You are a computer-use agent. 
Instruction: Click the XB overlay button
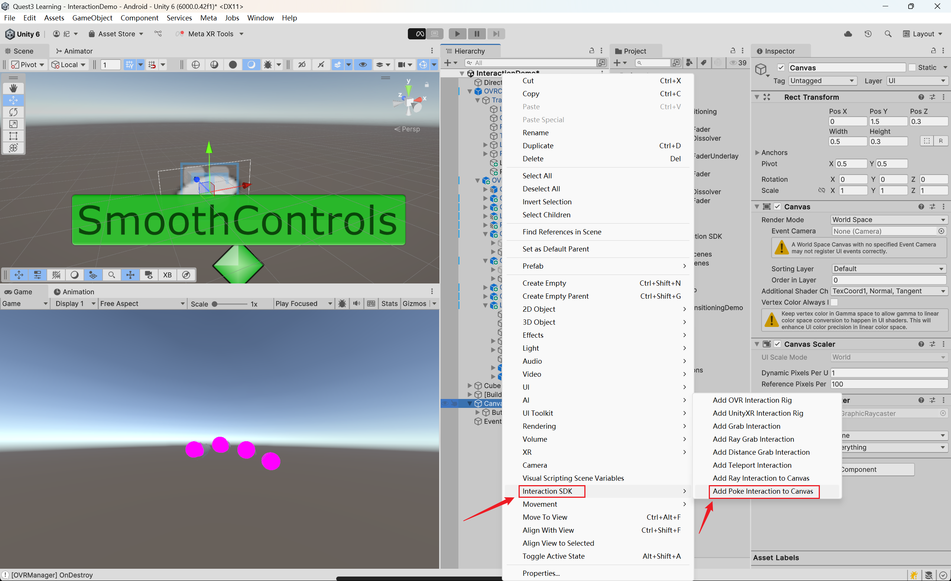tap(167, 275)
